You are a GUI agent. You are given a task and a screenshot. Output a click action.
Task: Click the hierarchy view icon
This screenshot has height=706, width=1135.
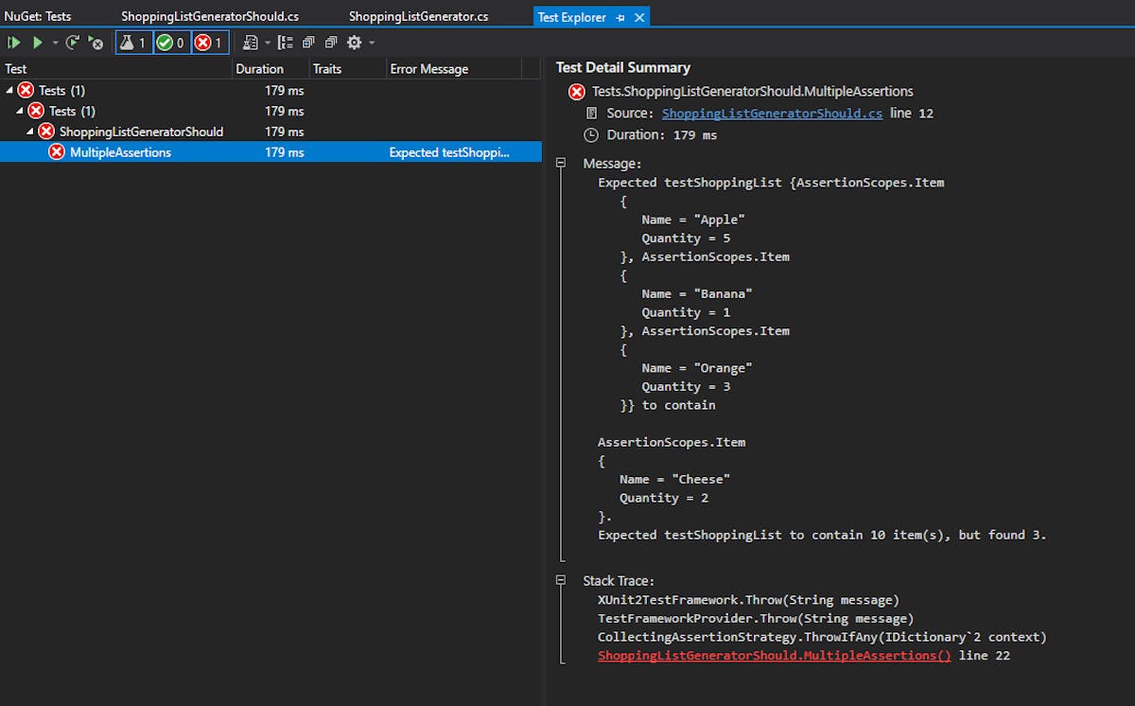(x=287, y=43)
